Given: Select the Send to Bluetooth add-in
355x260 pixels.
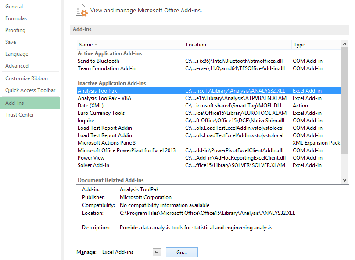Looking at the screenshot, I should [x=209, y=61].
